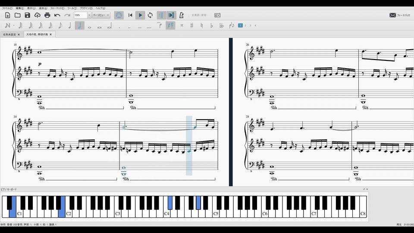The image size is (414, 233).
Task: Select the eighth note duration
Action: [x=60, y=25]
